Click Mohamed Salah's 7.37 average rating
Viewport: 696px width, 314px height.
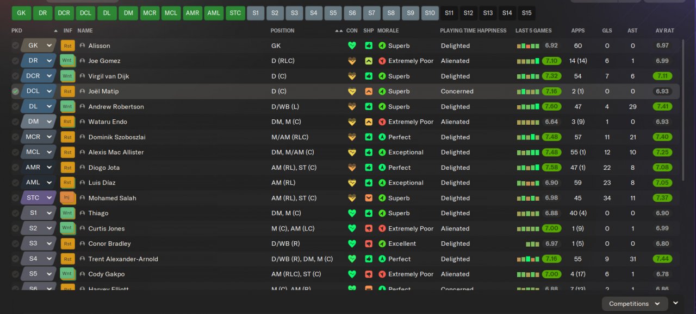click(662, 197)
